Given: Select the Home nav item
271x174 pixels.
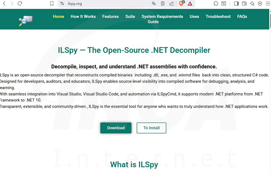Looking at the screenshot, I should point(58,16).
